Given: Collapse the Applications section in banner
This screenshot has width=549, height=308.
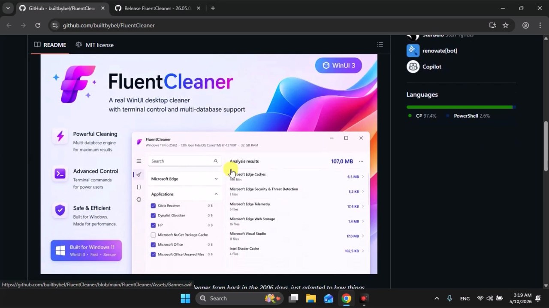Looking at the screenshot, I should click(x=216, y=194).
